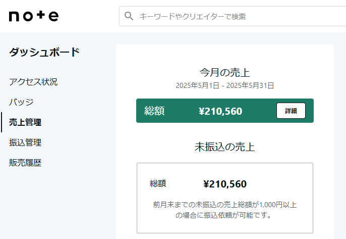Go to 振込管理 page
Viewport: 346px width, 239px height.
pyautogui.click(x=25, y=142)
